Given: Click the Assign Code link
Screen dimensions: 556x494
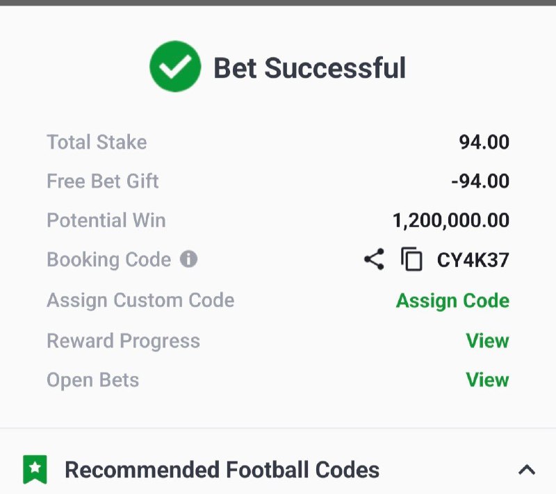Looking at the screenshot, I should click(452, 301).
